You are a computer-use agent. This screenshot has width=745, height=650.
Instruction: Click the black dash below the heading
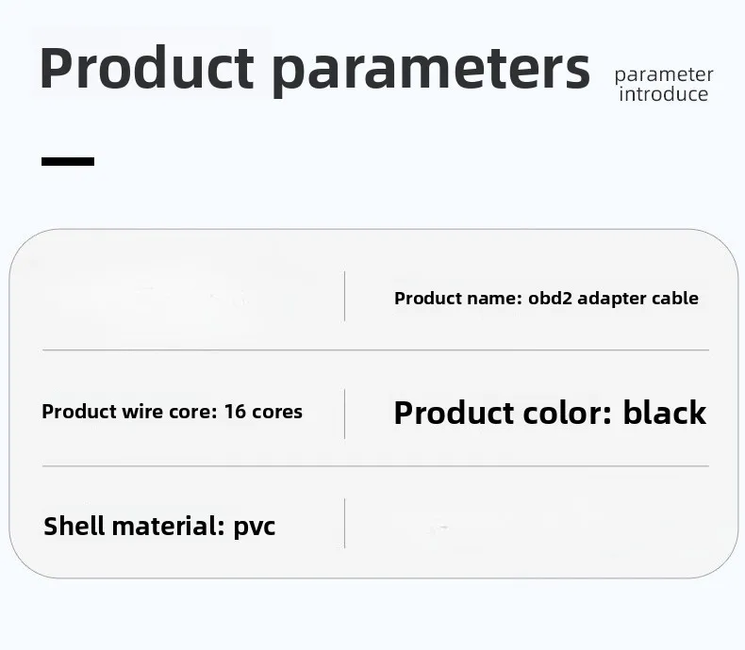click(68, 161)
